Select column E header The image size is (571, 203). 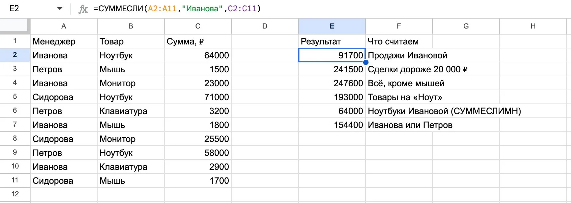[332, 26]
